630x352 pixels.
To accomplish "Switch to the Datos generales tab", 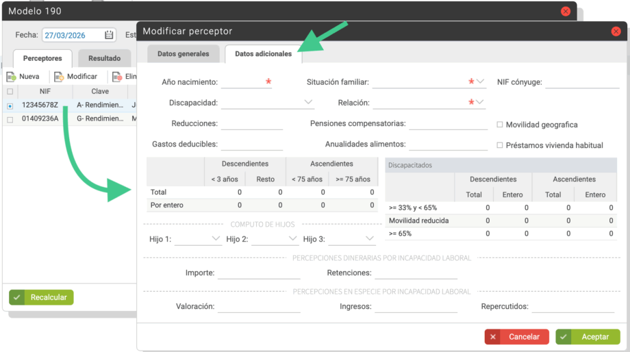I will click(184, 54).
